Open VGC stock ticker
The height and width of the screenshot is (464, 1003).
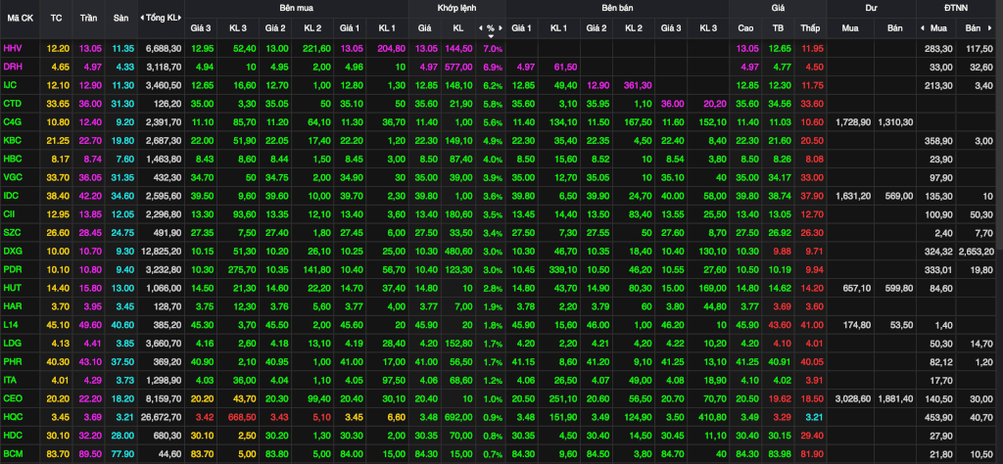click(x=13, y=176)
